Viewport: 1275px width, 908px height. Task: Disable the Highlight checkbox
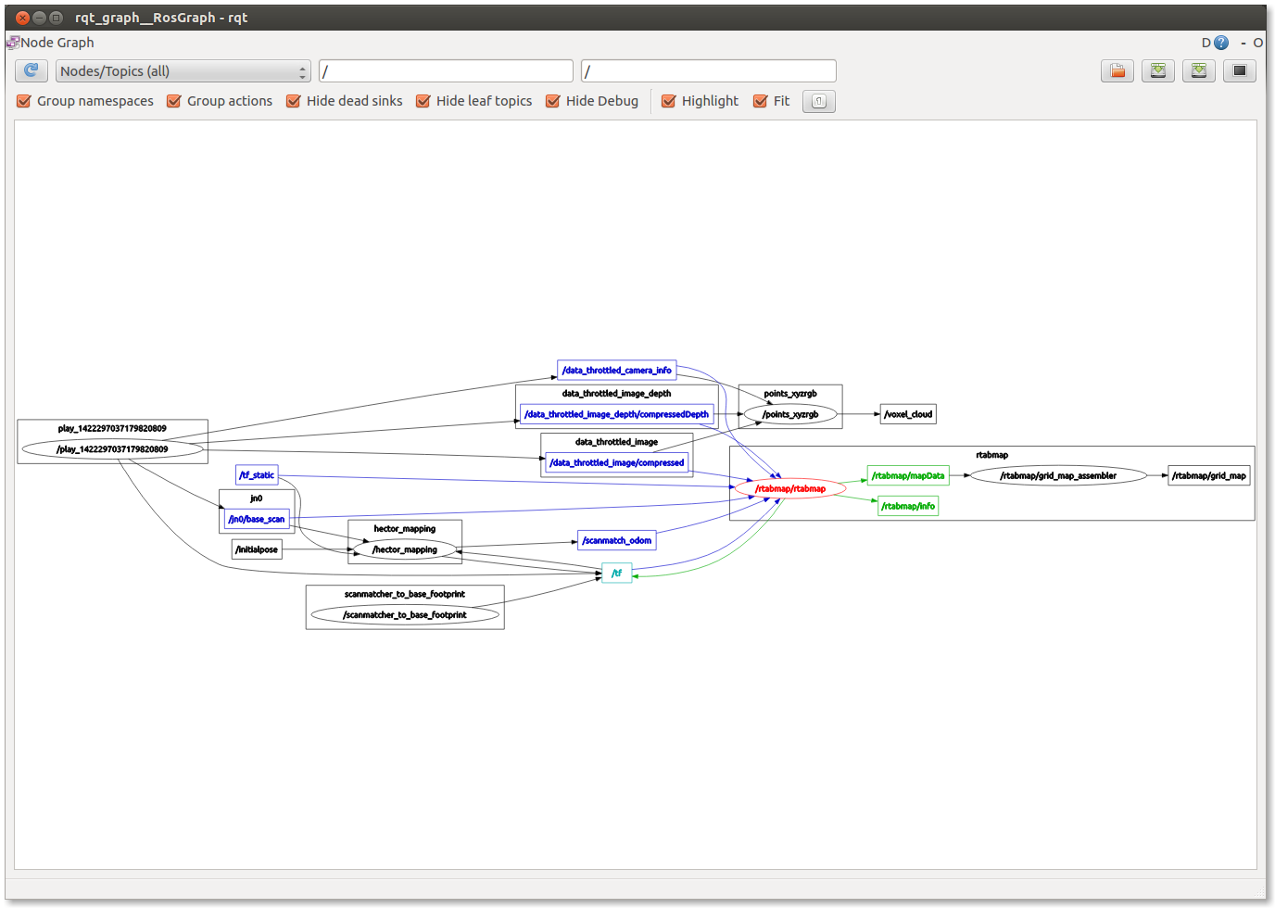[669, 101]
